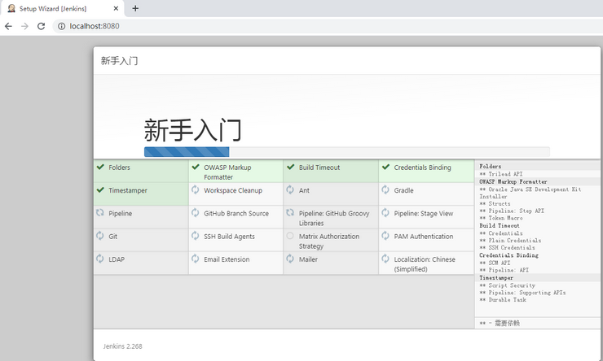Click the Mailer plugin text
Image resolution: width=603 pixels, height=361 pixels.
(x=308, y=259)
